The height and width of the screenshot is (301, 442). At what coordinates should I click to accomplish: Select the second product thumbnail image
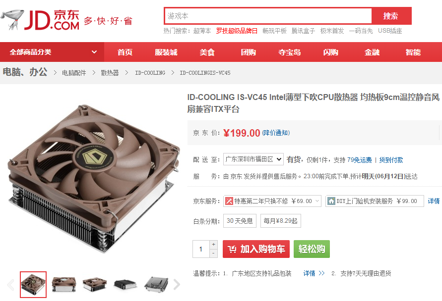point(64,284)
